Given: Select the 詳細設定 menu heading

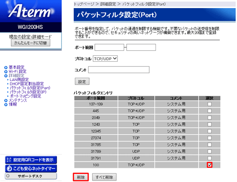Looking at the screenshot, I should 17,75.
